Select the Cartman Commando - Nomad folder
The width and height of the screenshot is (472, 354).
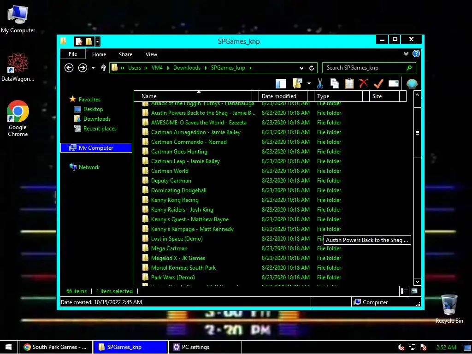tap(189, 142)
